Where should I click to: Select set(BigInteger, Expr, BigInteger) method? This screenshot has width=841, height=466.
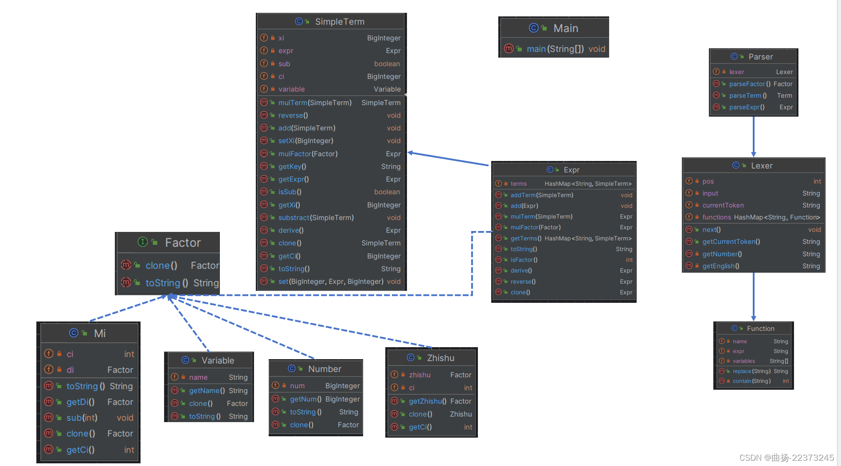331,281
